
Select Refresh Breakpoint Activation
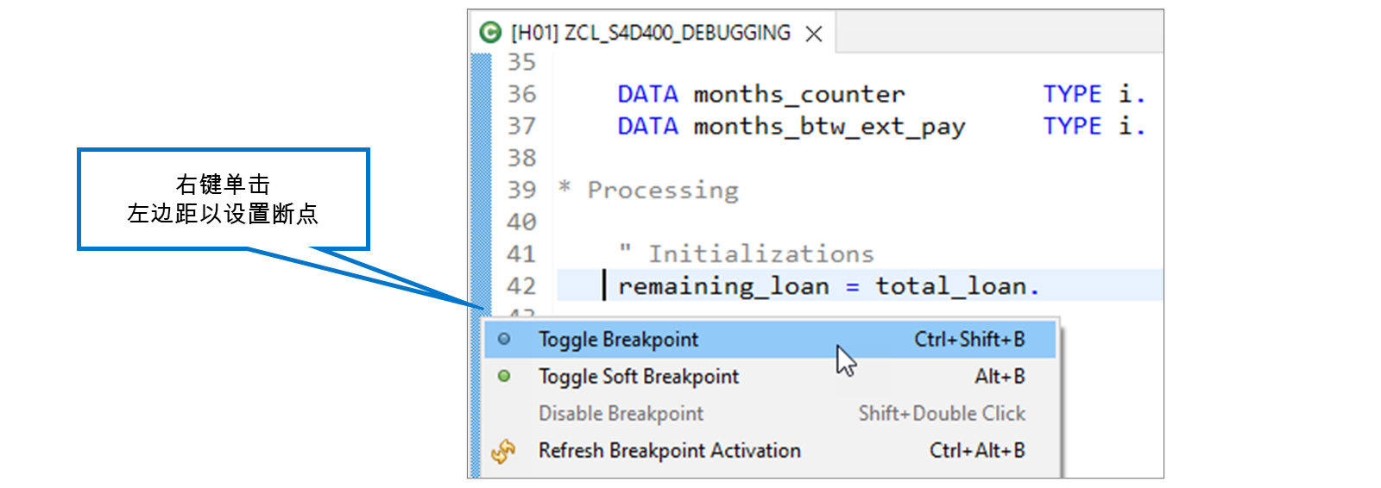pos(770,451)
